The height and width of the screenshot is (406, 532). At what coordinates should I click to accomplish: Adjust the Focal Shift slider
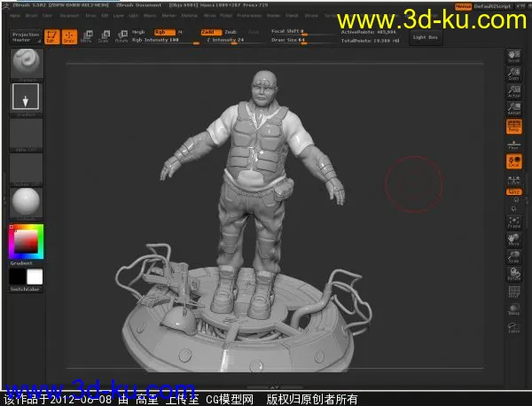point(302,32)
